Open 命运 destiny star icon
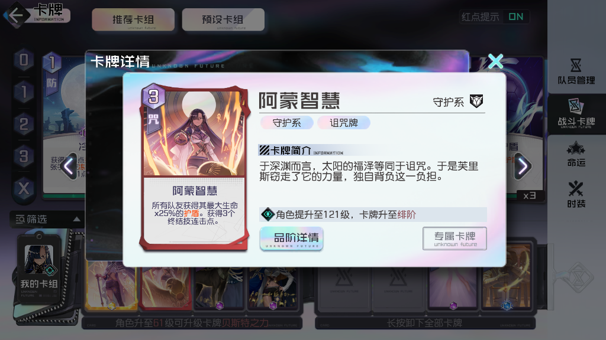Screen dimensions: 606x340 576,154
